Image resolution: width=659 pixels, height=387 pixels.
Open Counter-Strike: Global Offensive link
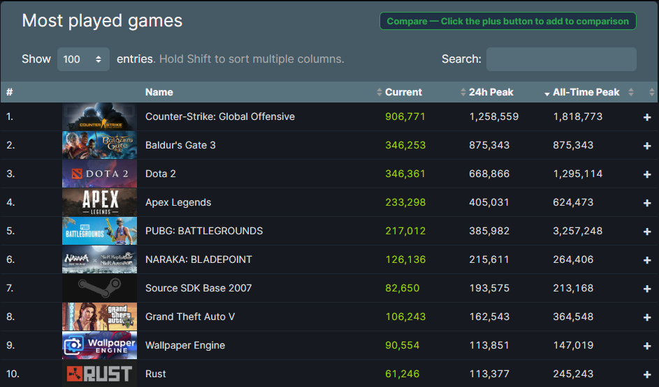click(220, 116)
